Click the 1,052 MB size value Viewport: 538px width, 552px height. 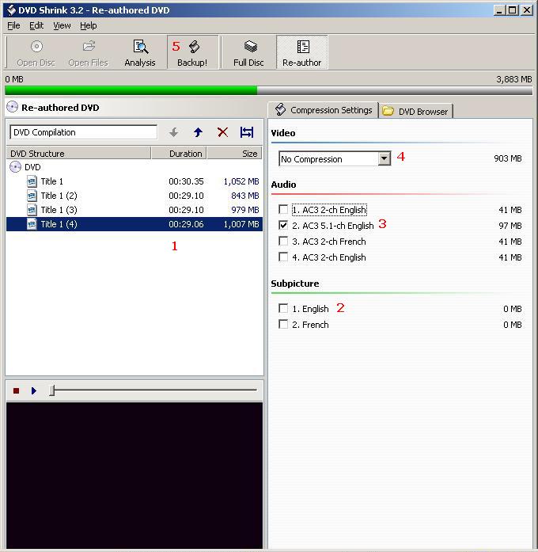tap(241, 181)
